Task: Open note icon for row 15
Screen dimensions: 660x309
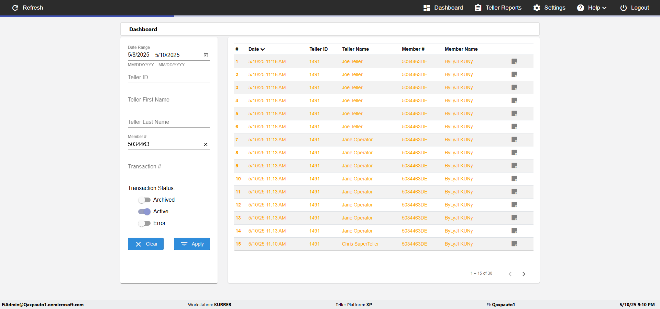Action: pyautogui.click(x=514, y=244)
